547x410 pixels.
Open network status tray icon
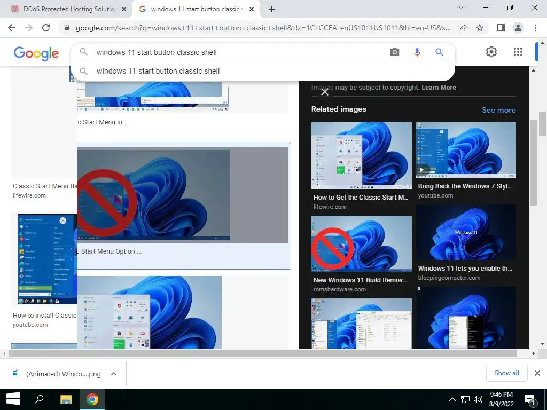tap(465, 399)
